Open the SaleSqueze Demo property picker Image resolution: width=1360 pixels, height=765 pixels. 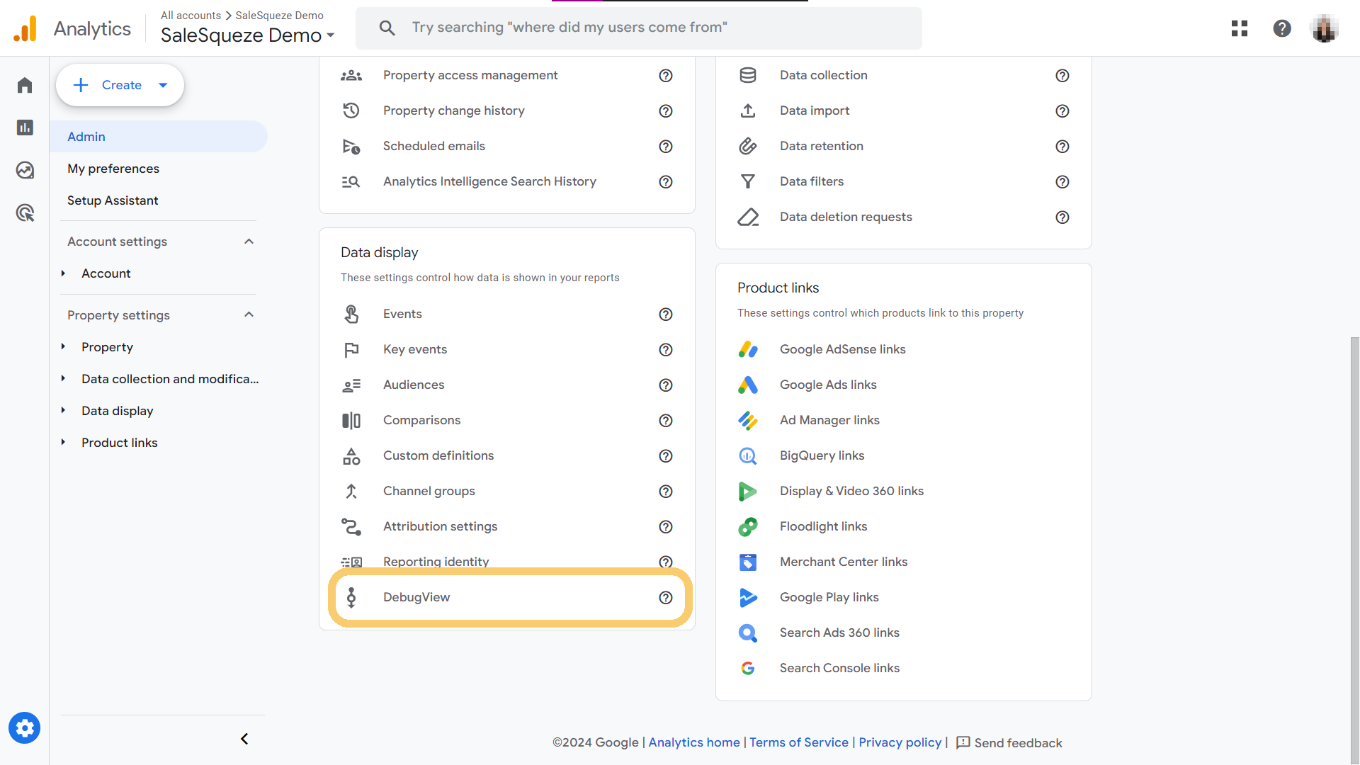tap(247, 35)
